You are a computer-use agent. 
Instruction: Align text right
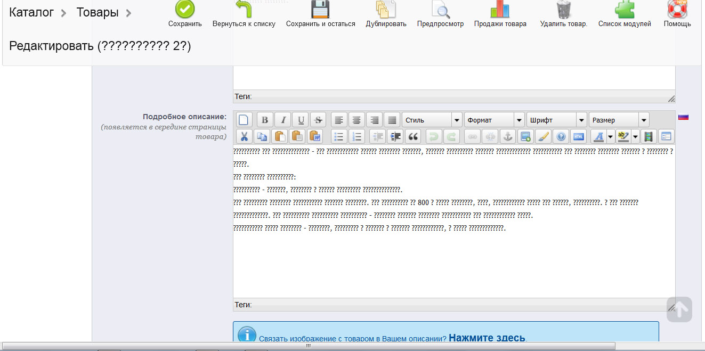click(x=374, y=120)
